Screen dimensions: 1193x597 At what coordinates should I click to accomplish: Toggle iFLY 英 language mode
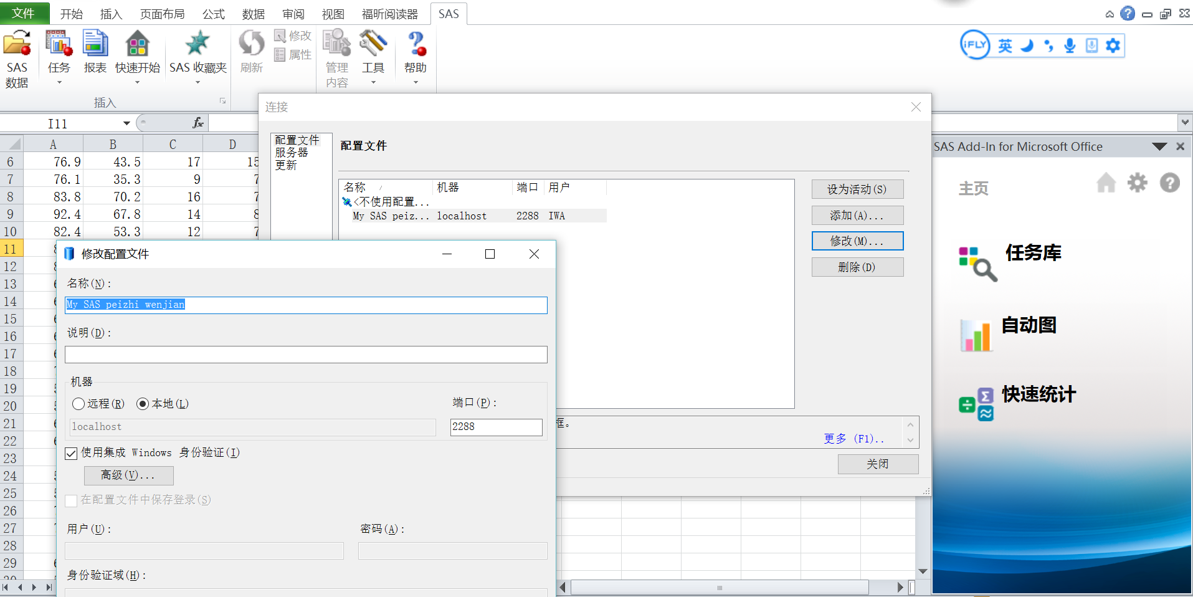[x=1005, y=45]
